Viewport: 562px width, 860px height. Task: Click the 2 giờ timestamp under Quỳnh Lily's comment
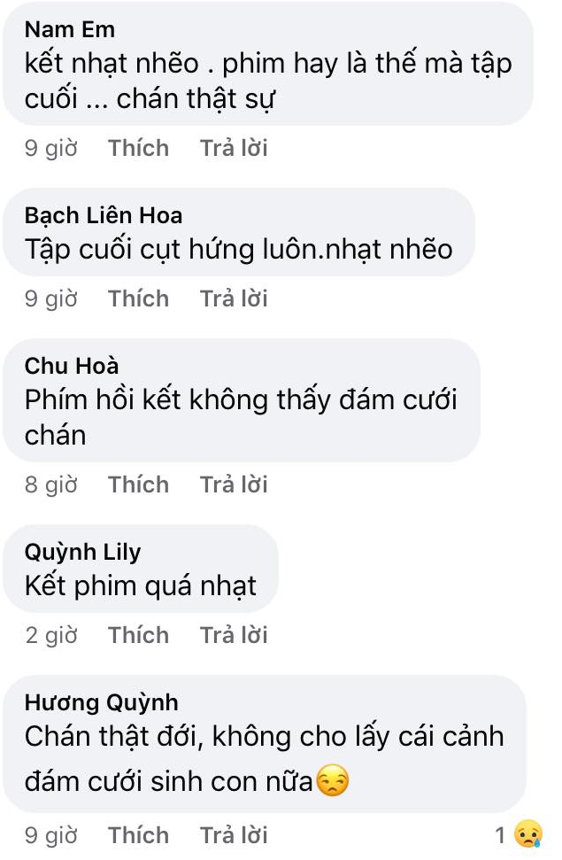click(x=51, y=635)
